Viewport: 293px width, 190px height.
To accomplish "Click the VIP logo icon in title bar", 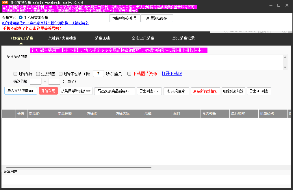I will click(x=5, y=2).
